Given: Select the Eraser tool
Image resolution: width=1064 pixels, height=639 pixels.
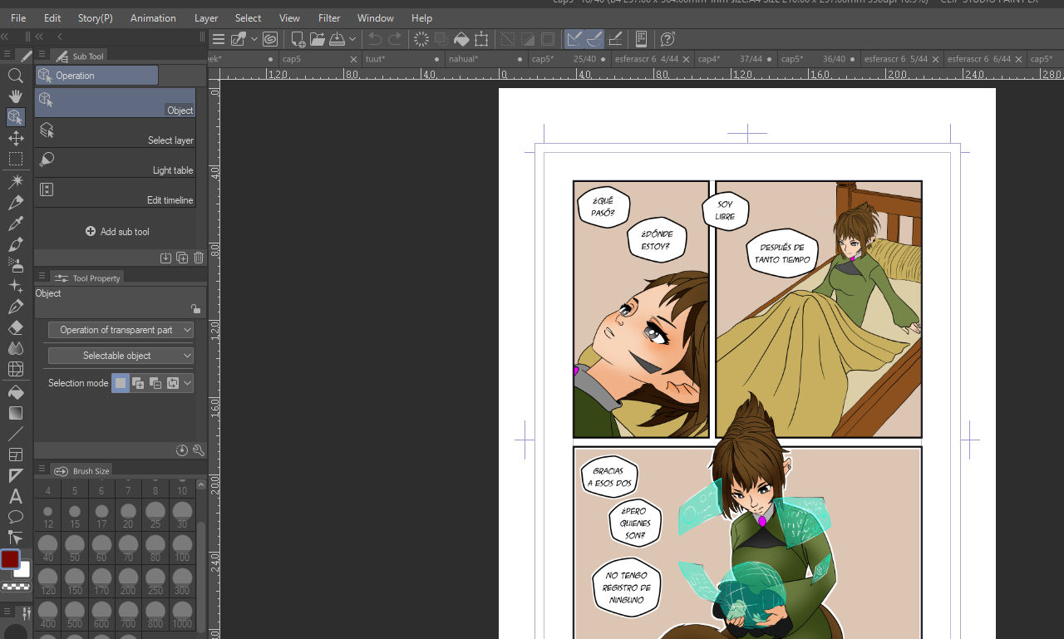Looking at the screenshot, I should pos(15,327).
